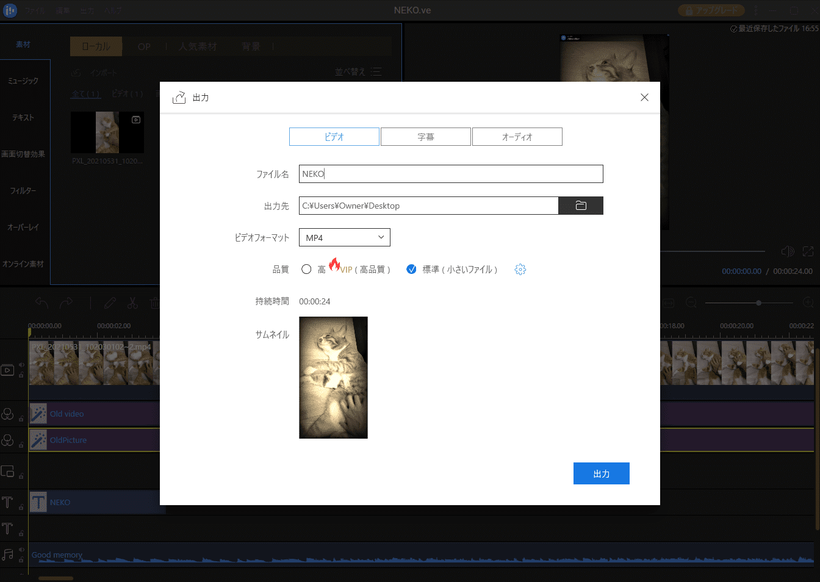This screenshot has width=820, height=582.
Task: Open the MP4 video format dropdown
Action: 344,237
